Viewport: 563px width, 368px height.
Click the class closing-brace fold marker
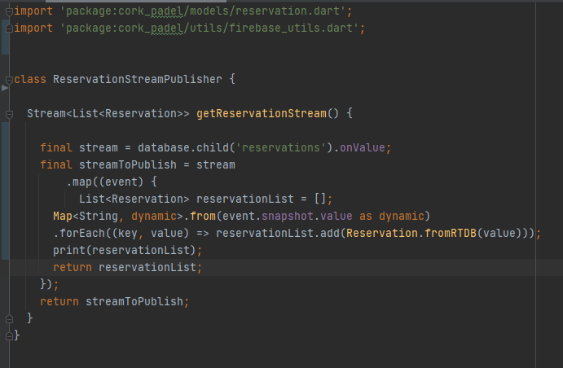coord(9,335)
